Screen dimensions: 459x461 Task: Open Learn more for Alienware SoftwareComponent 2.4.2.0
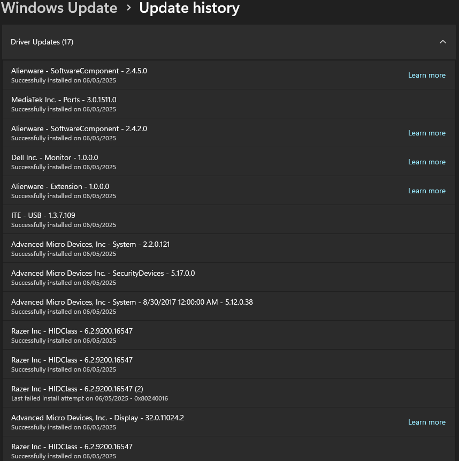click(x=427, y=133)
